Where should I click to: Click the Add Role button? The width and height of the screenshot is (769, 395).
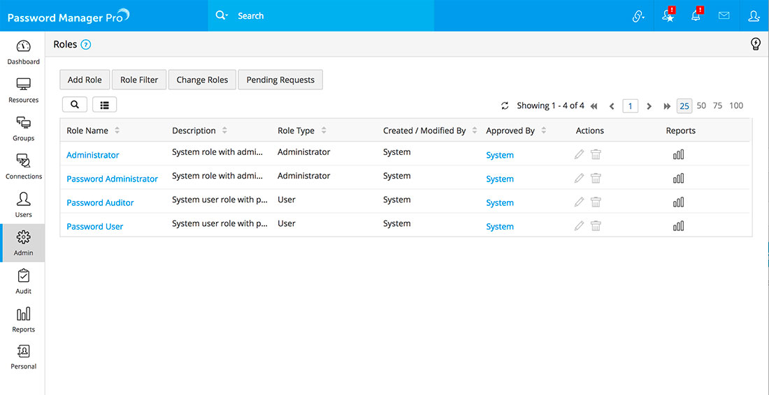[x=85, y=80]
